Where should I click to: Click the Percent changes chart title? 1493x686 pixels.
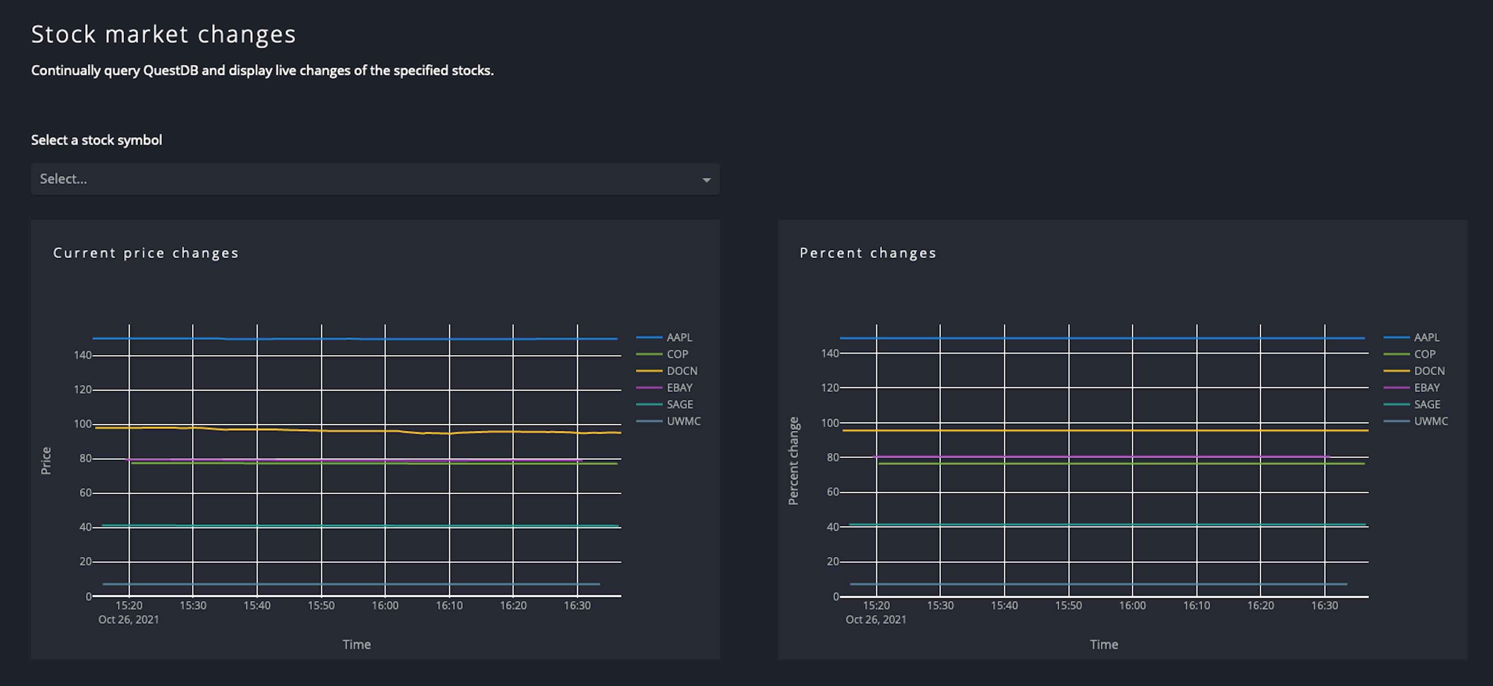click(x=868, y=253)
